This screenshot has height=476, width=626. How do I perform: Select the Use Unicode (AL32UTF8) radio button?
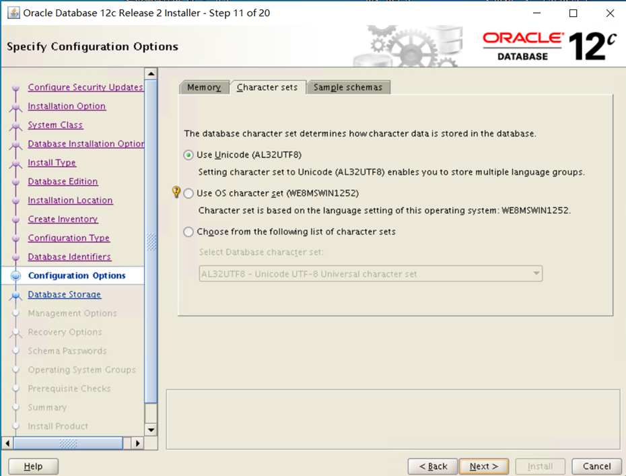tap(188, 155)
